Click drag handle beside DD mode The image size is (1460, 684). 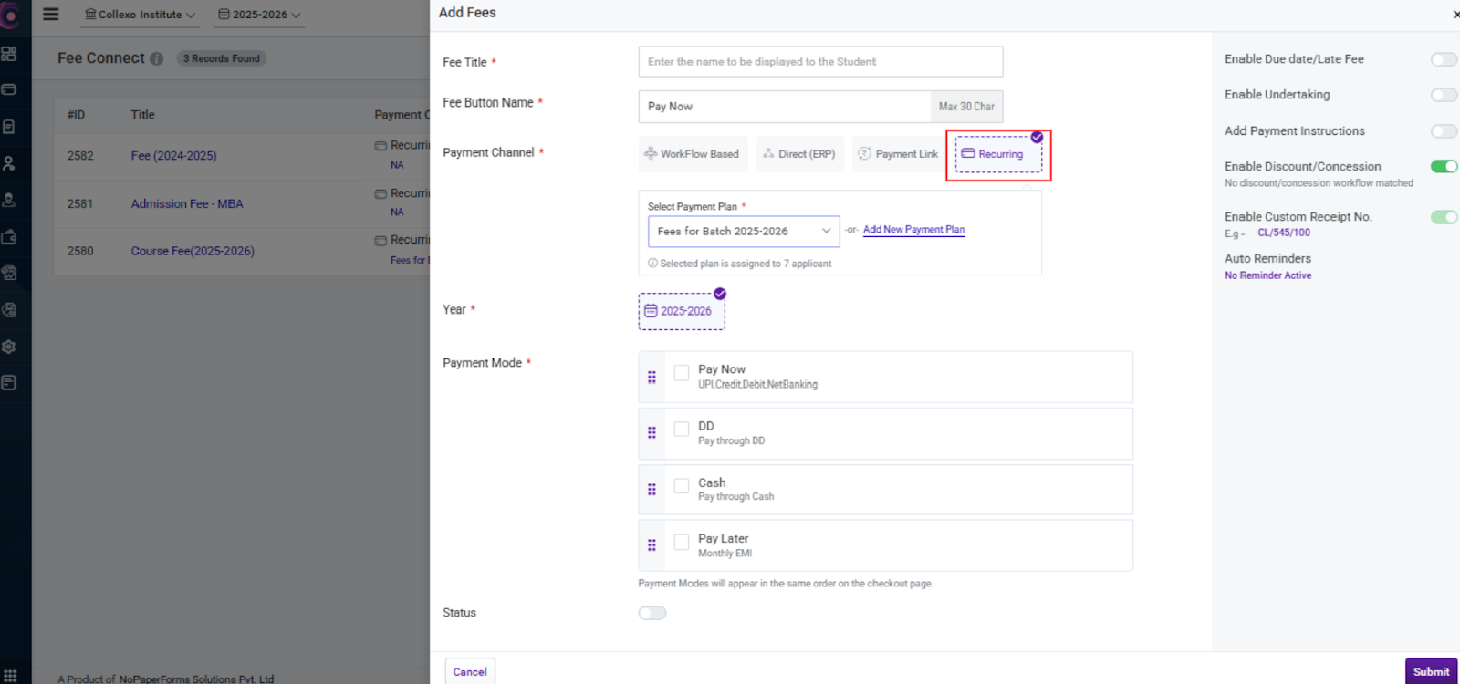[652, 433]
